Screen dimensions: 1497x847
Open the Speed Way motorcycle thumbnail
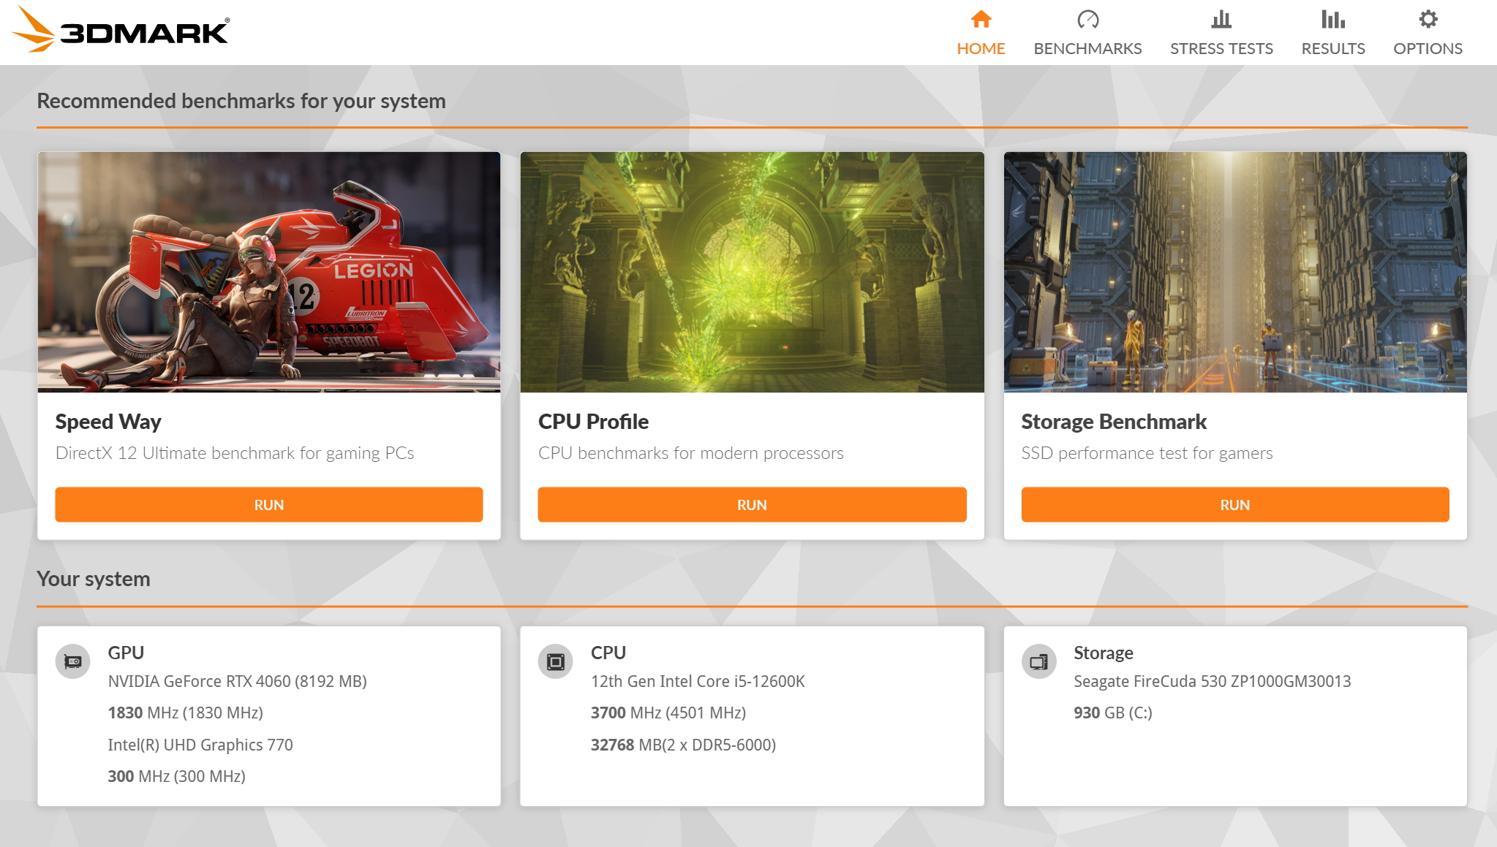coord(269,272)
